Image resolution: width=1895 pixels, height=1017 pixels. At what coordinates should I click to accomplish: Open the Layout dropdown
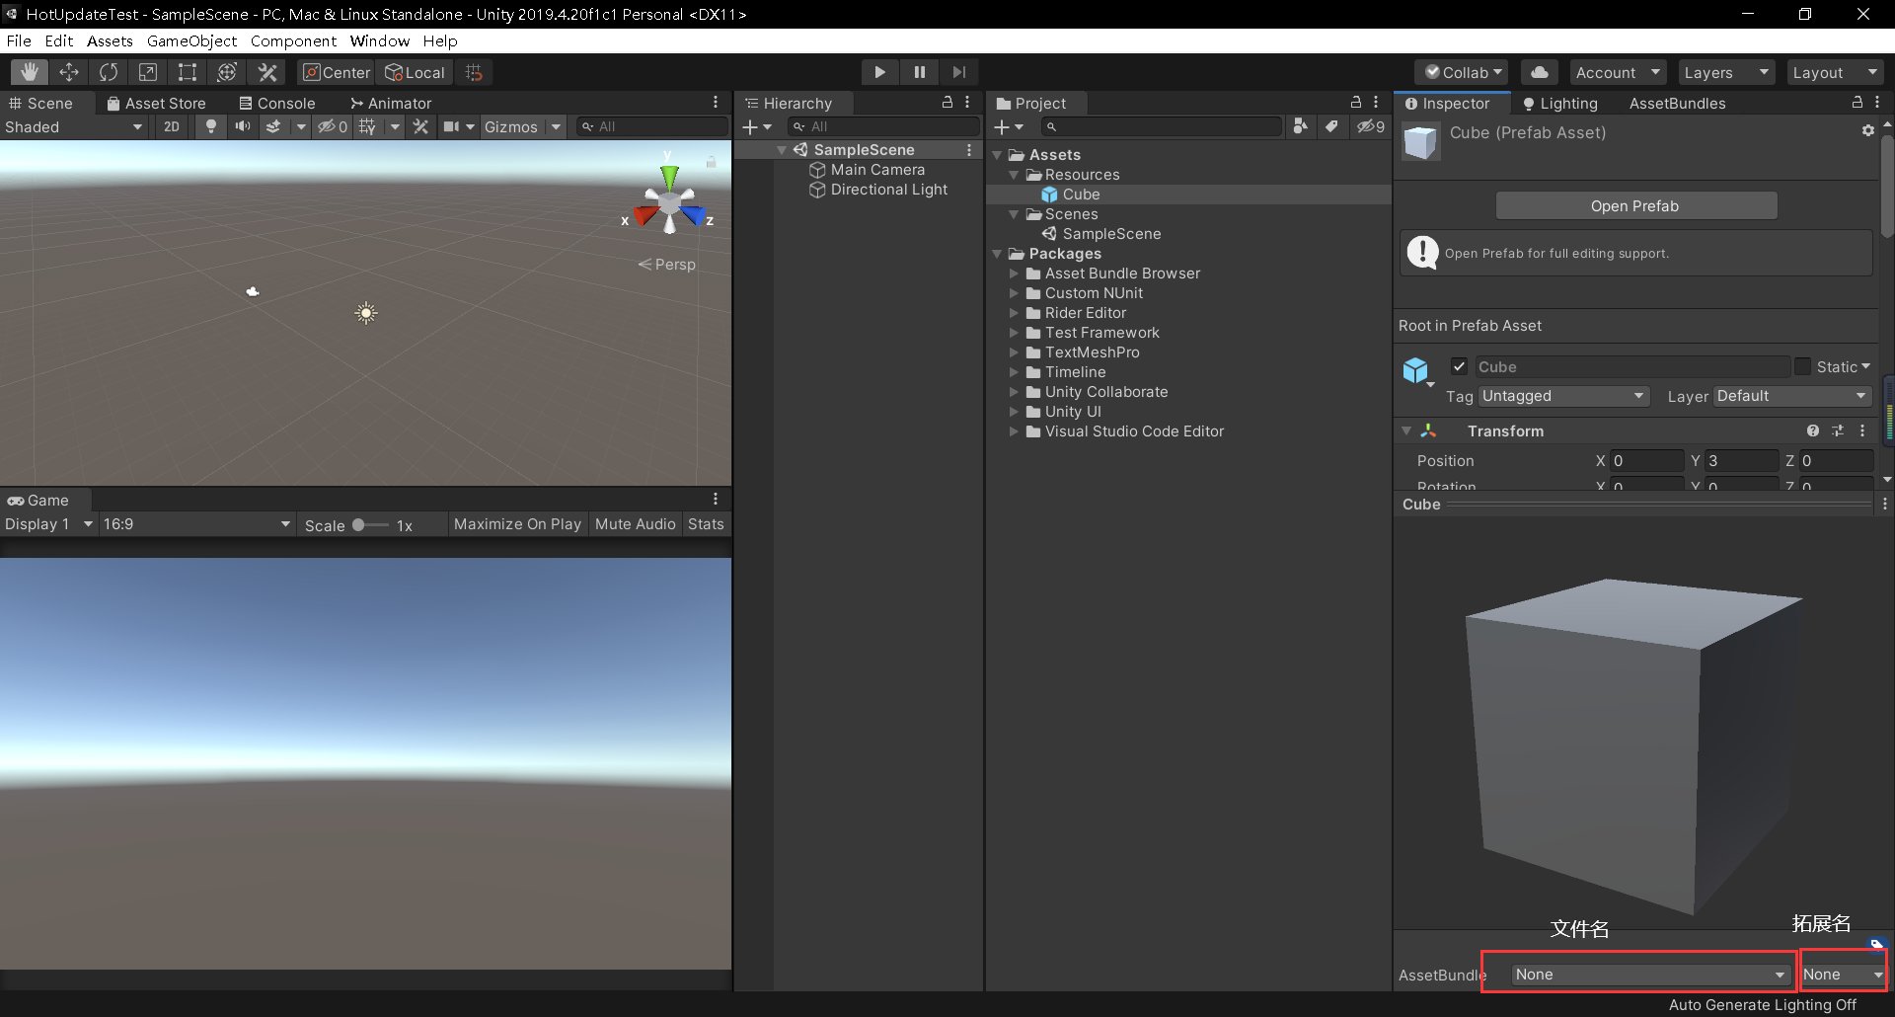(1834, 72)
